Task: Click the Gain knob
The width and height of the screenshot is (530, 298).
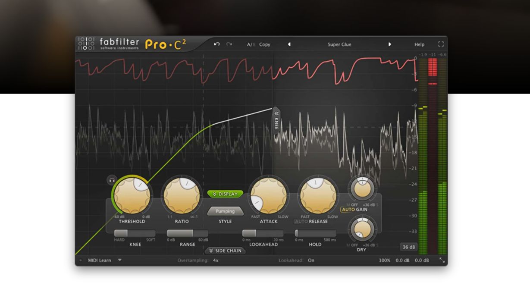Action: click(x=362, y=188)
